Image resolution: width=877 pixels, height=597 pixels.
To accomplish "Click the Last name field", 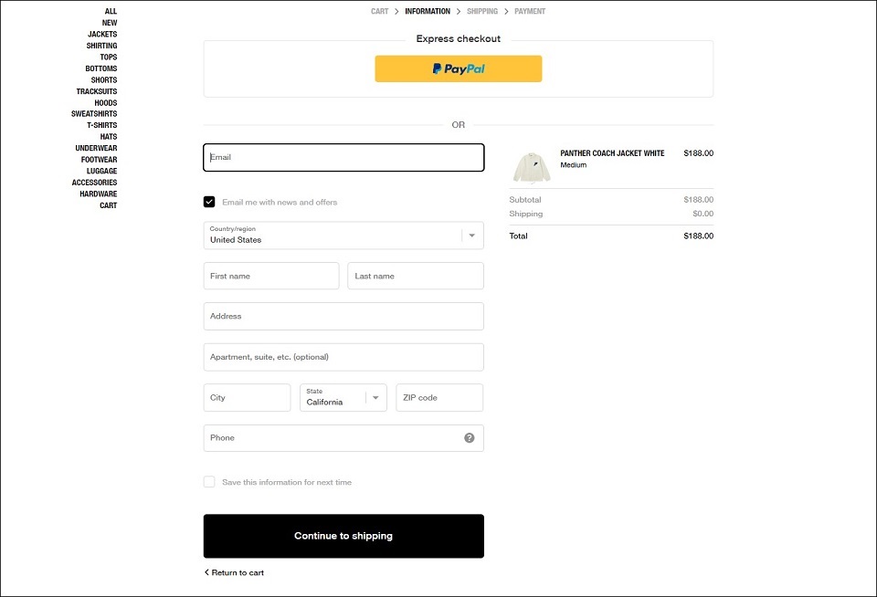I will click(x=416, y=276).
